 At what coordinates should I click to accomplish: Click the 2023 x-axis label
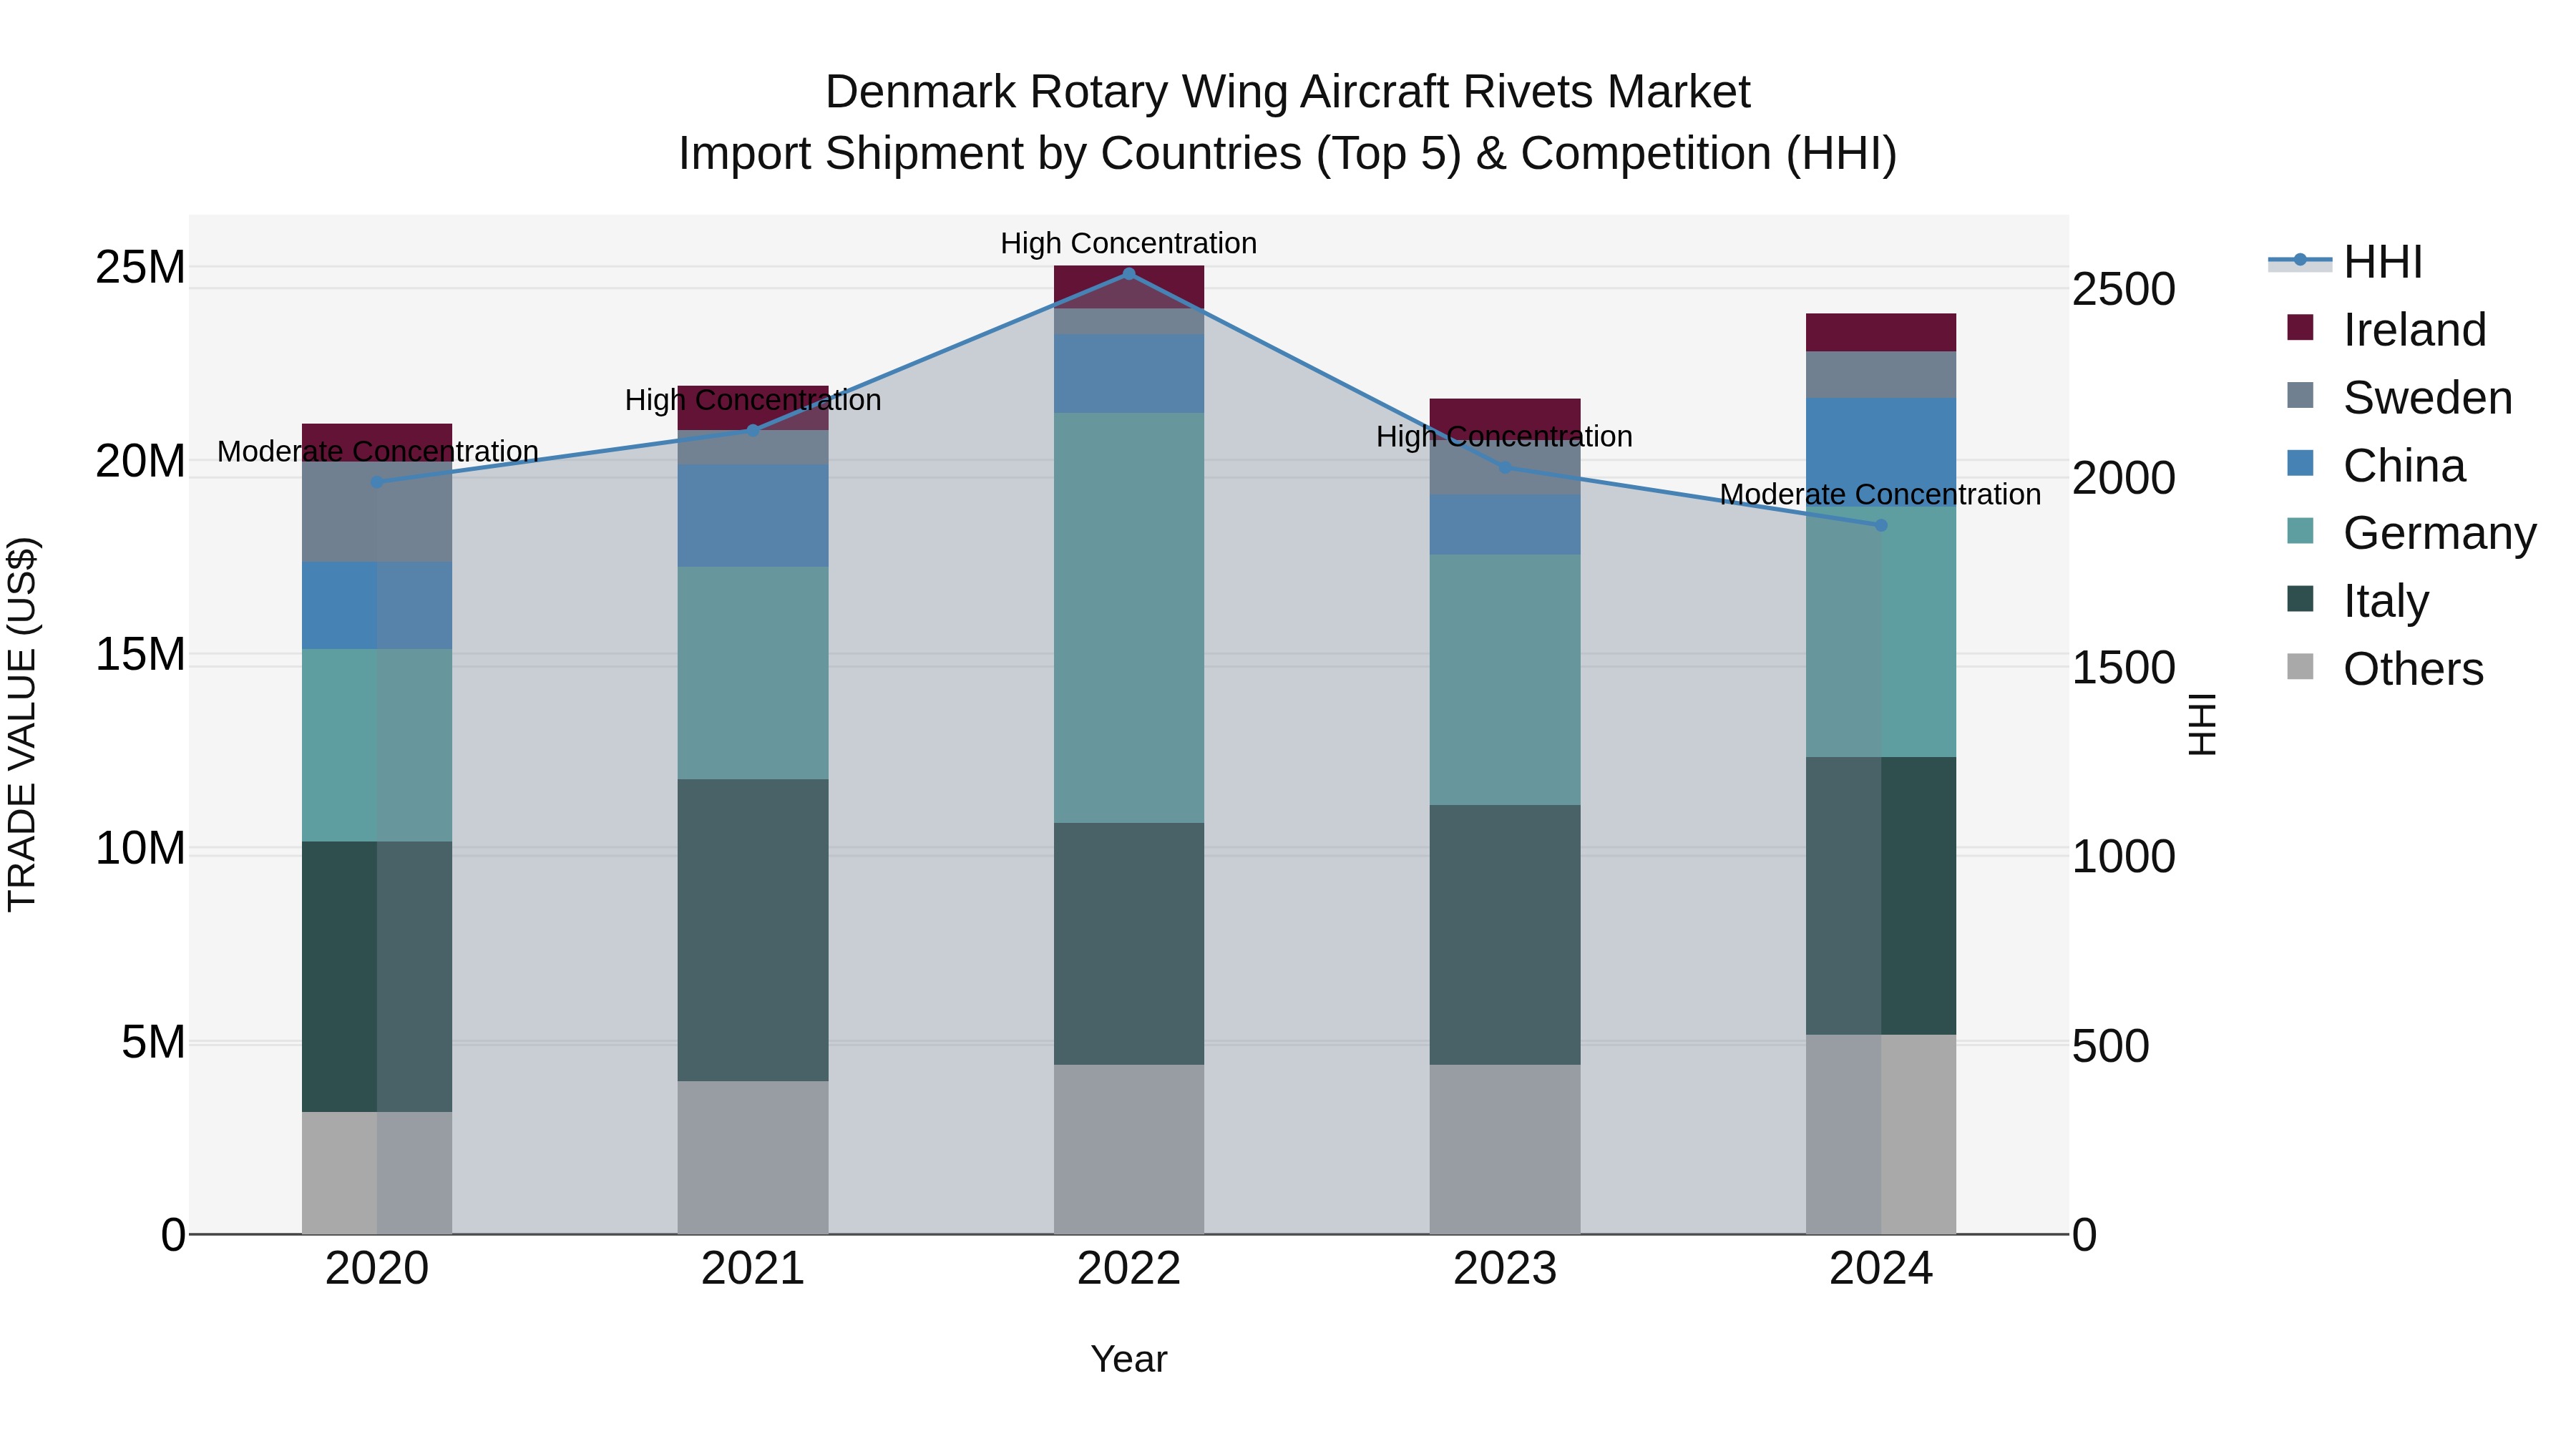pos(1505,1269)
